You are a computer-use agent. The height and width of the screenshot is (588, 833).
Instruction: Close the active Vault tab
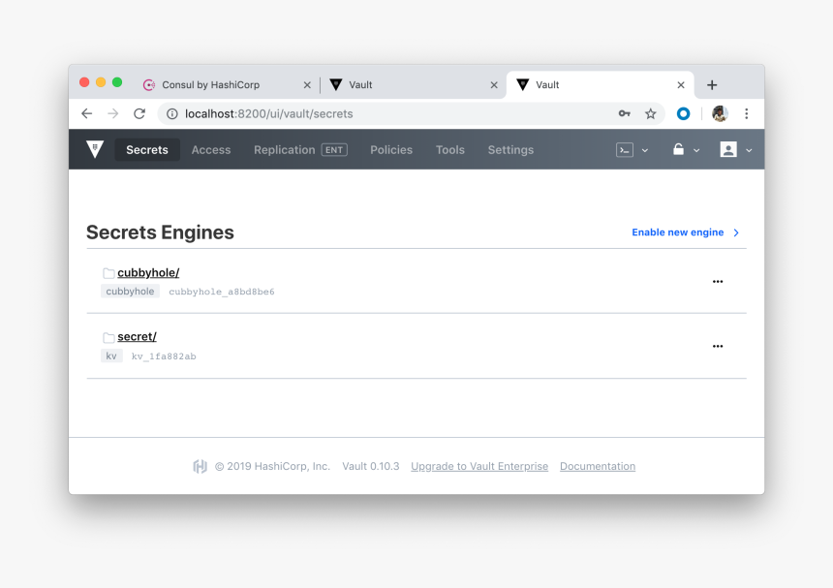(x=681, y=85)
